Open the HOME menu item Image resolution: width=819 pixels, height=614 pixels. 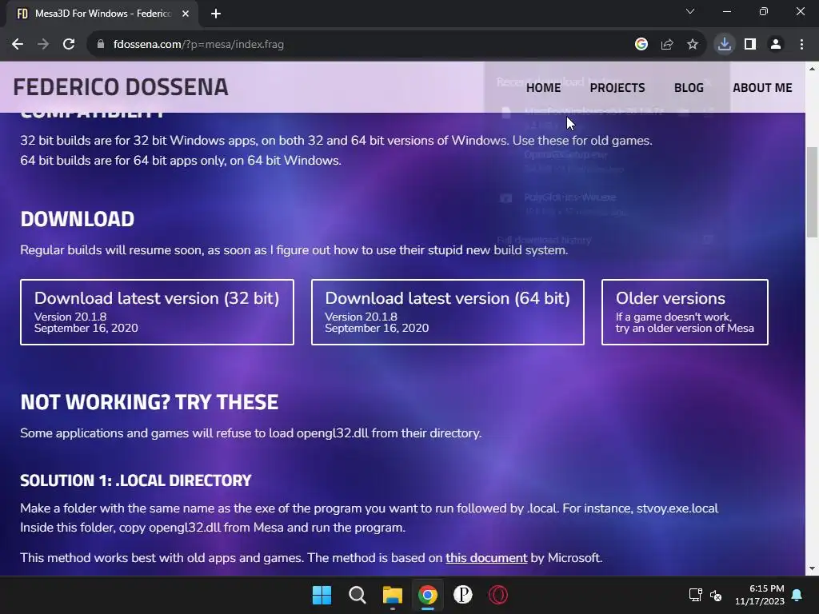point(543,88)
